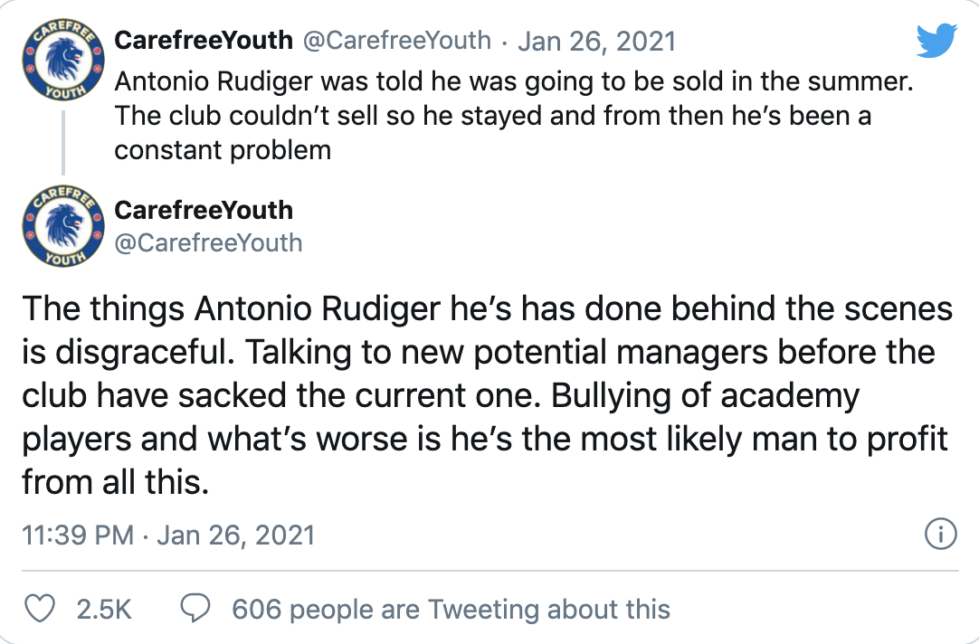Click the divider line above the like count
Viewport: 979px width, 644px height.
coord(489,570)
